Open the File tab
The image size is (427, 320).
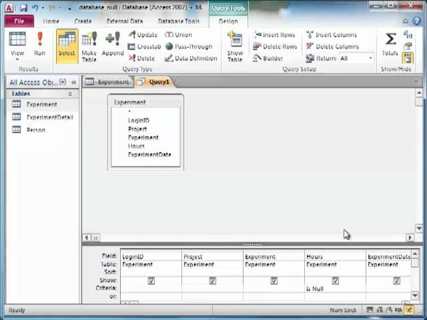(x=19, y=21)
